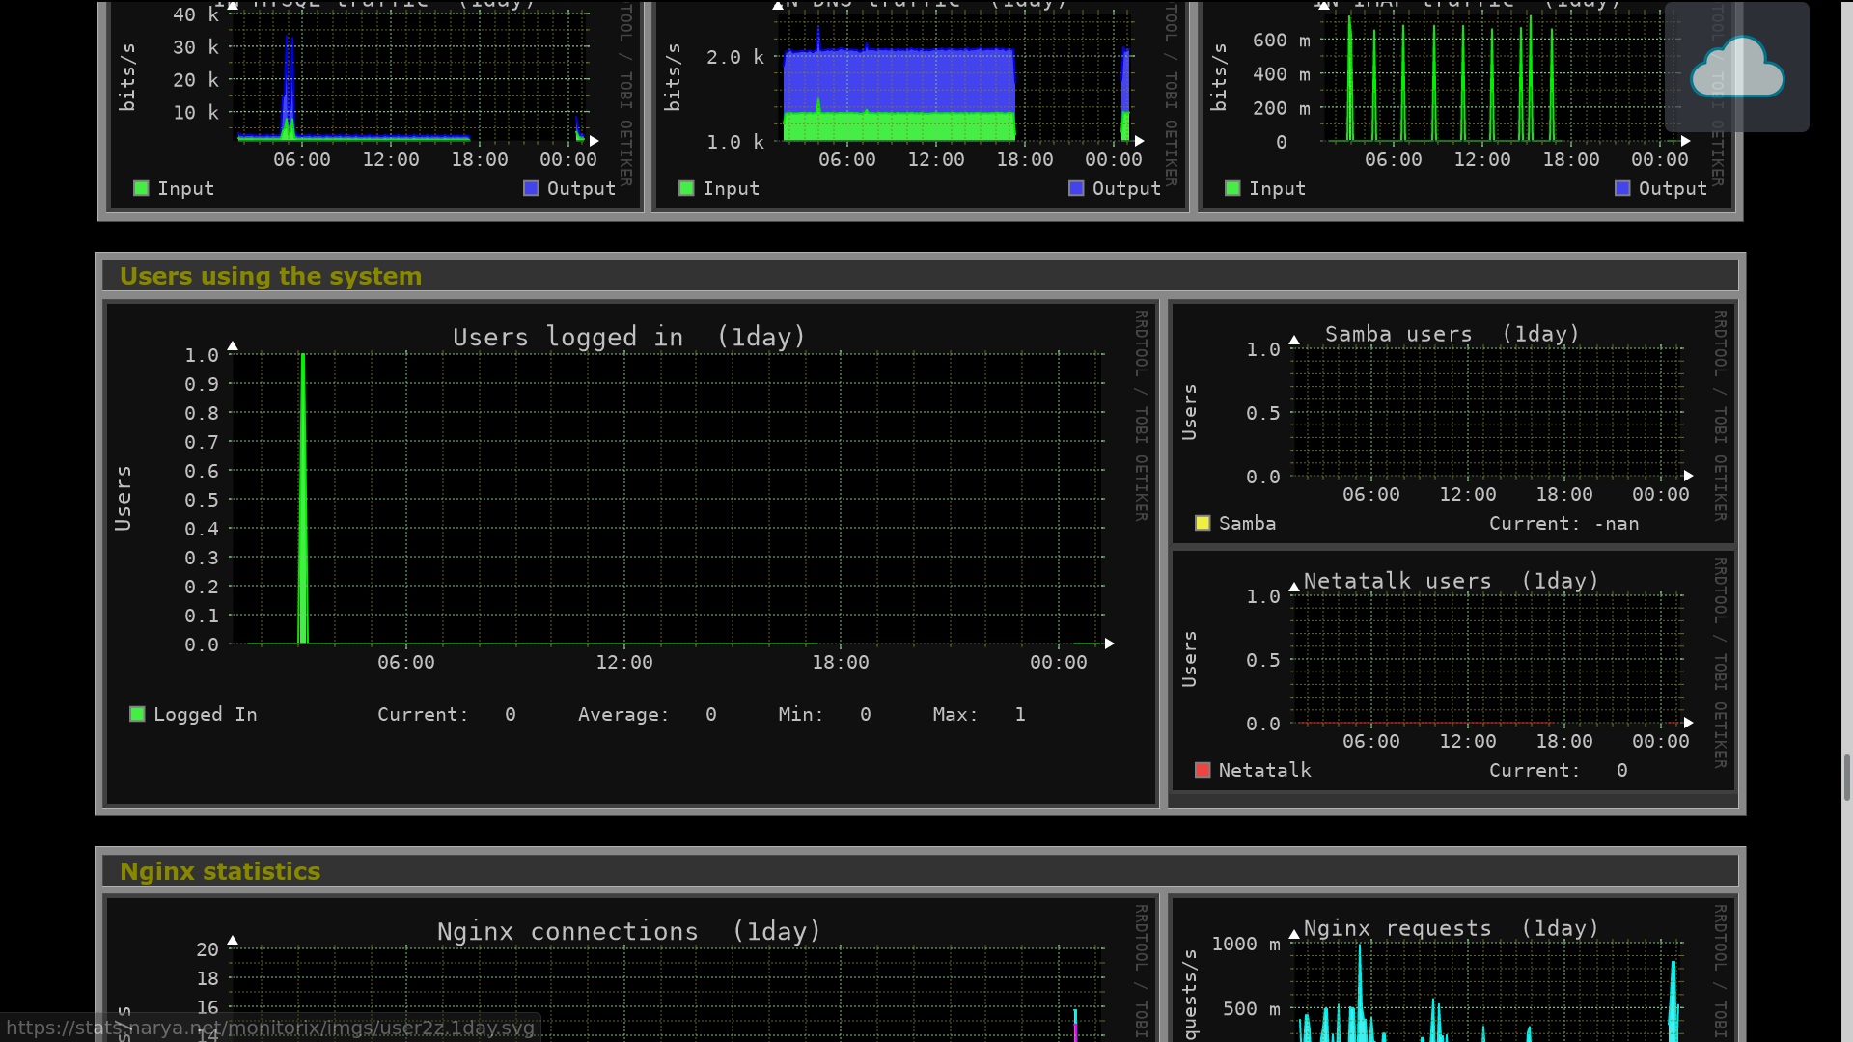Image resolution: width=1853 pixels, height=1042 pixels.
Task: Click the red Netatalk legend swatch
Action: click(1203, 770)
